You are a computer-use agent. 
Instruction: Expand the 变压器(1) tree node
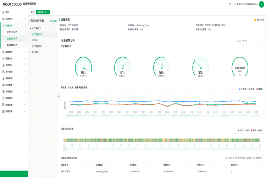(x=31, y=52)
